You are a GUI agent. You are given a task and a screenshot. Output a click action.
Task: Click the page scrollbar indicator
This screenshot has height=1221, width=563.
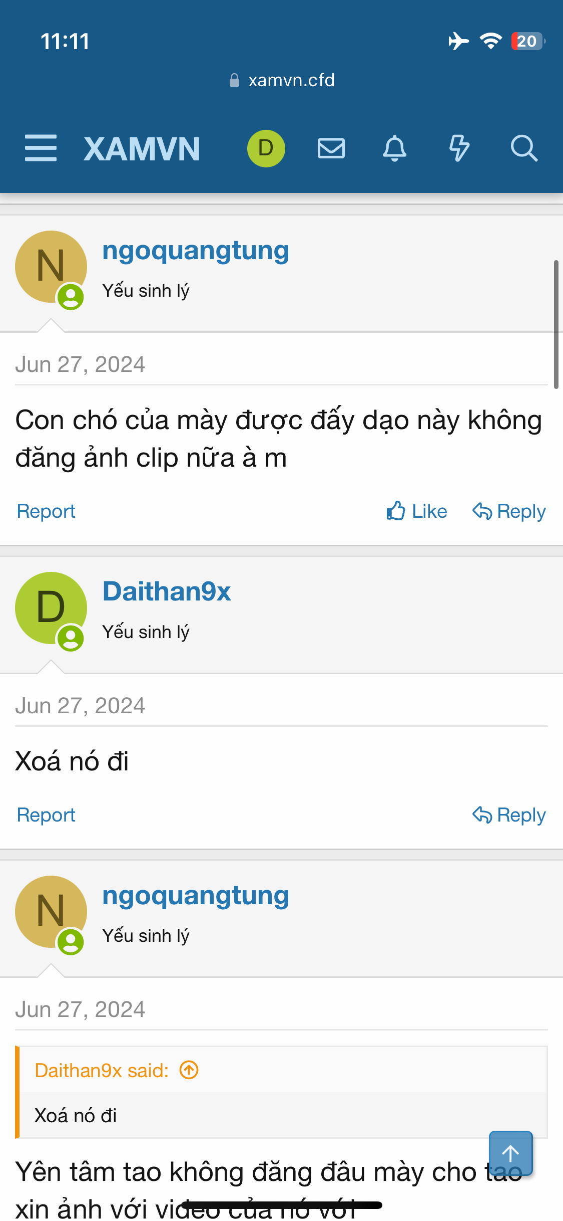coord(556,324)
